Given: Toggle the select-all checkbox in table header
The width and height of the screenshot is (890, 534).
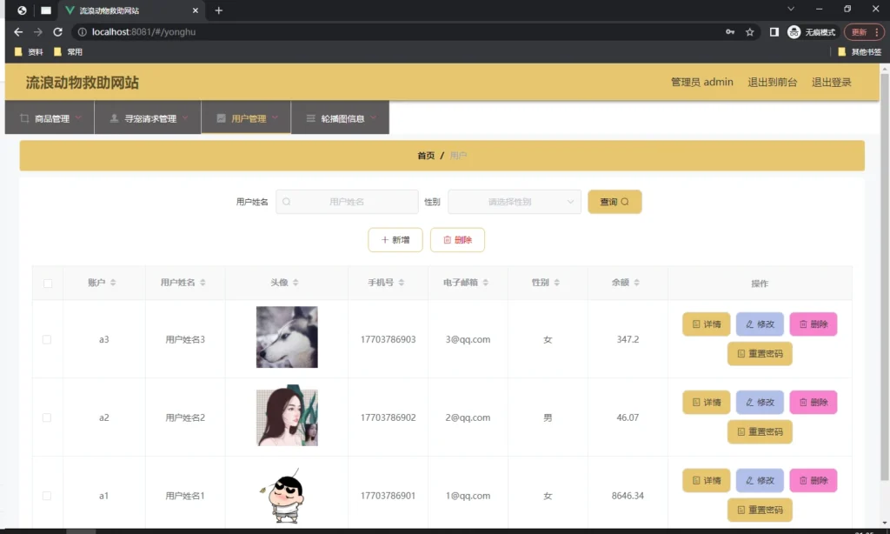Looking at the screenshot, I should pos(47,284).
